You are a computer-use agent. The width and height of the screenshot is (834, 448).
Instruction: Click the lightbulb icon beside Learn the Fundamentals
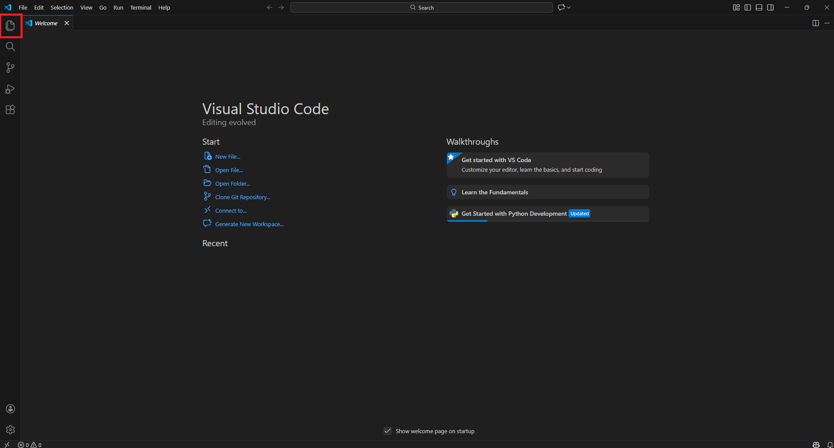click(454, 192)
